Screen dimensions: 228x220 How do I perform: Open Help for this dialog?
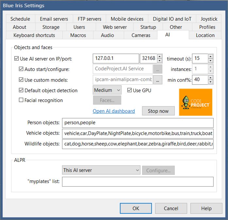tap(206, 208)
